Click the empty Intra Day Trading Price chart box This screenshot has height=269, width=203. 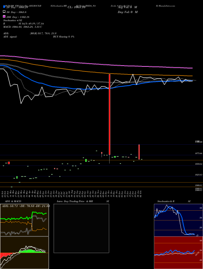(x=81, y=228)
